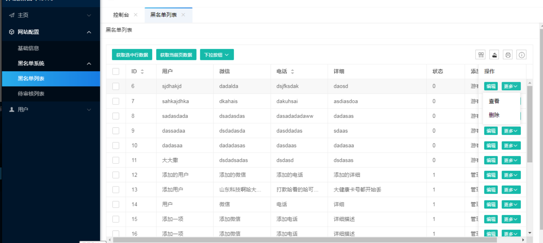This screenshot has width=543, height=243.
Task: Open 更多 dropdown for row 12
Action: pyautogui.click(x=511, y=175)
